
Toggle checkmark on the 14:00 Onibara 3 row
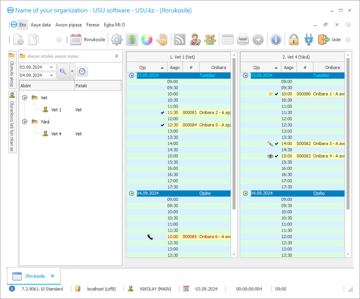click(x=276, y=144)
